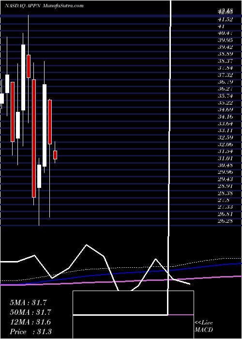Click the 38.89 price axis label

226,54
